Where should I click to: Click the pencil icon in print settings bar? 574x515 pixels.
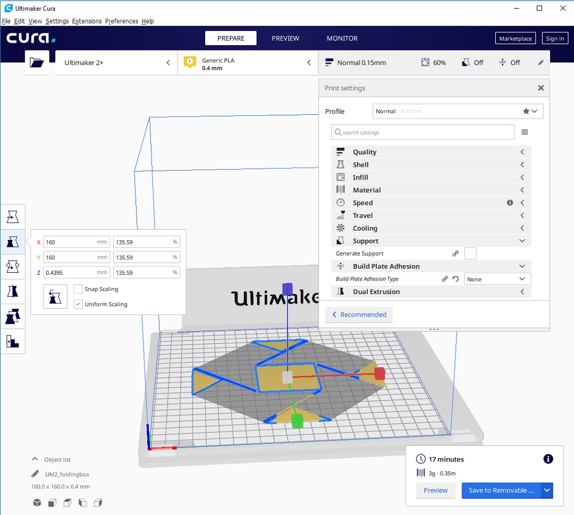pos(541,63)
